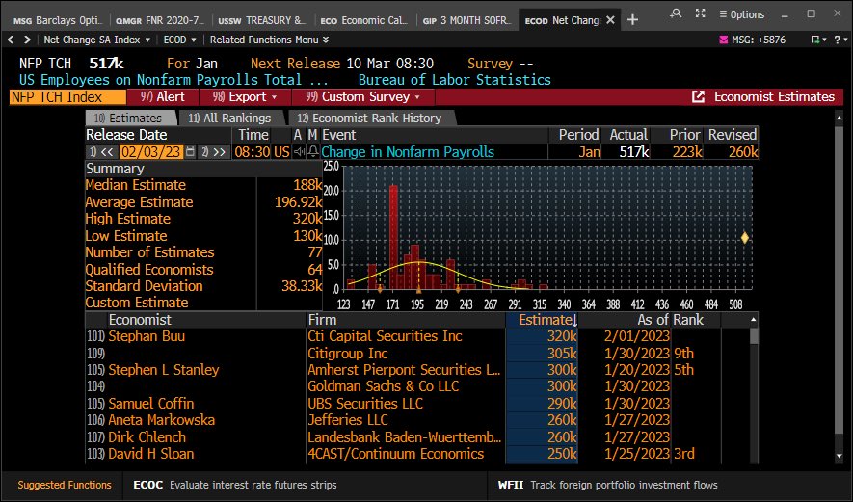Image resolution: width=853 pixels, height=502 pixels.
Task: Expand the ECOD function dropdown
Action: pos(179,40)
